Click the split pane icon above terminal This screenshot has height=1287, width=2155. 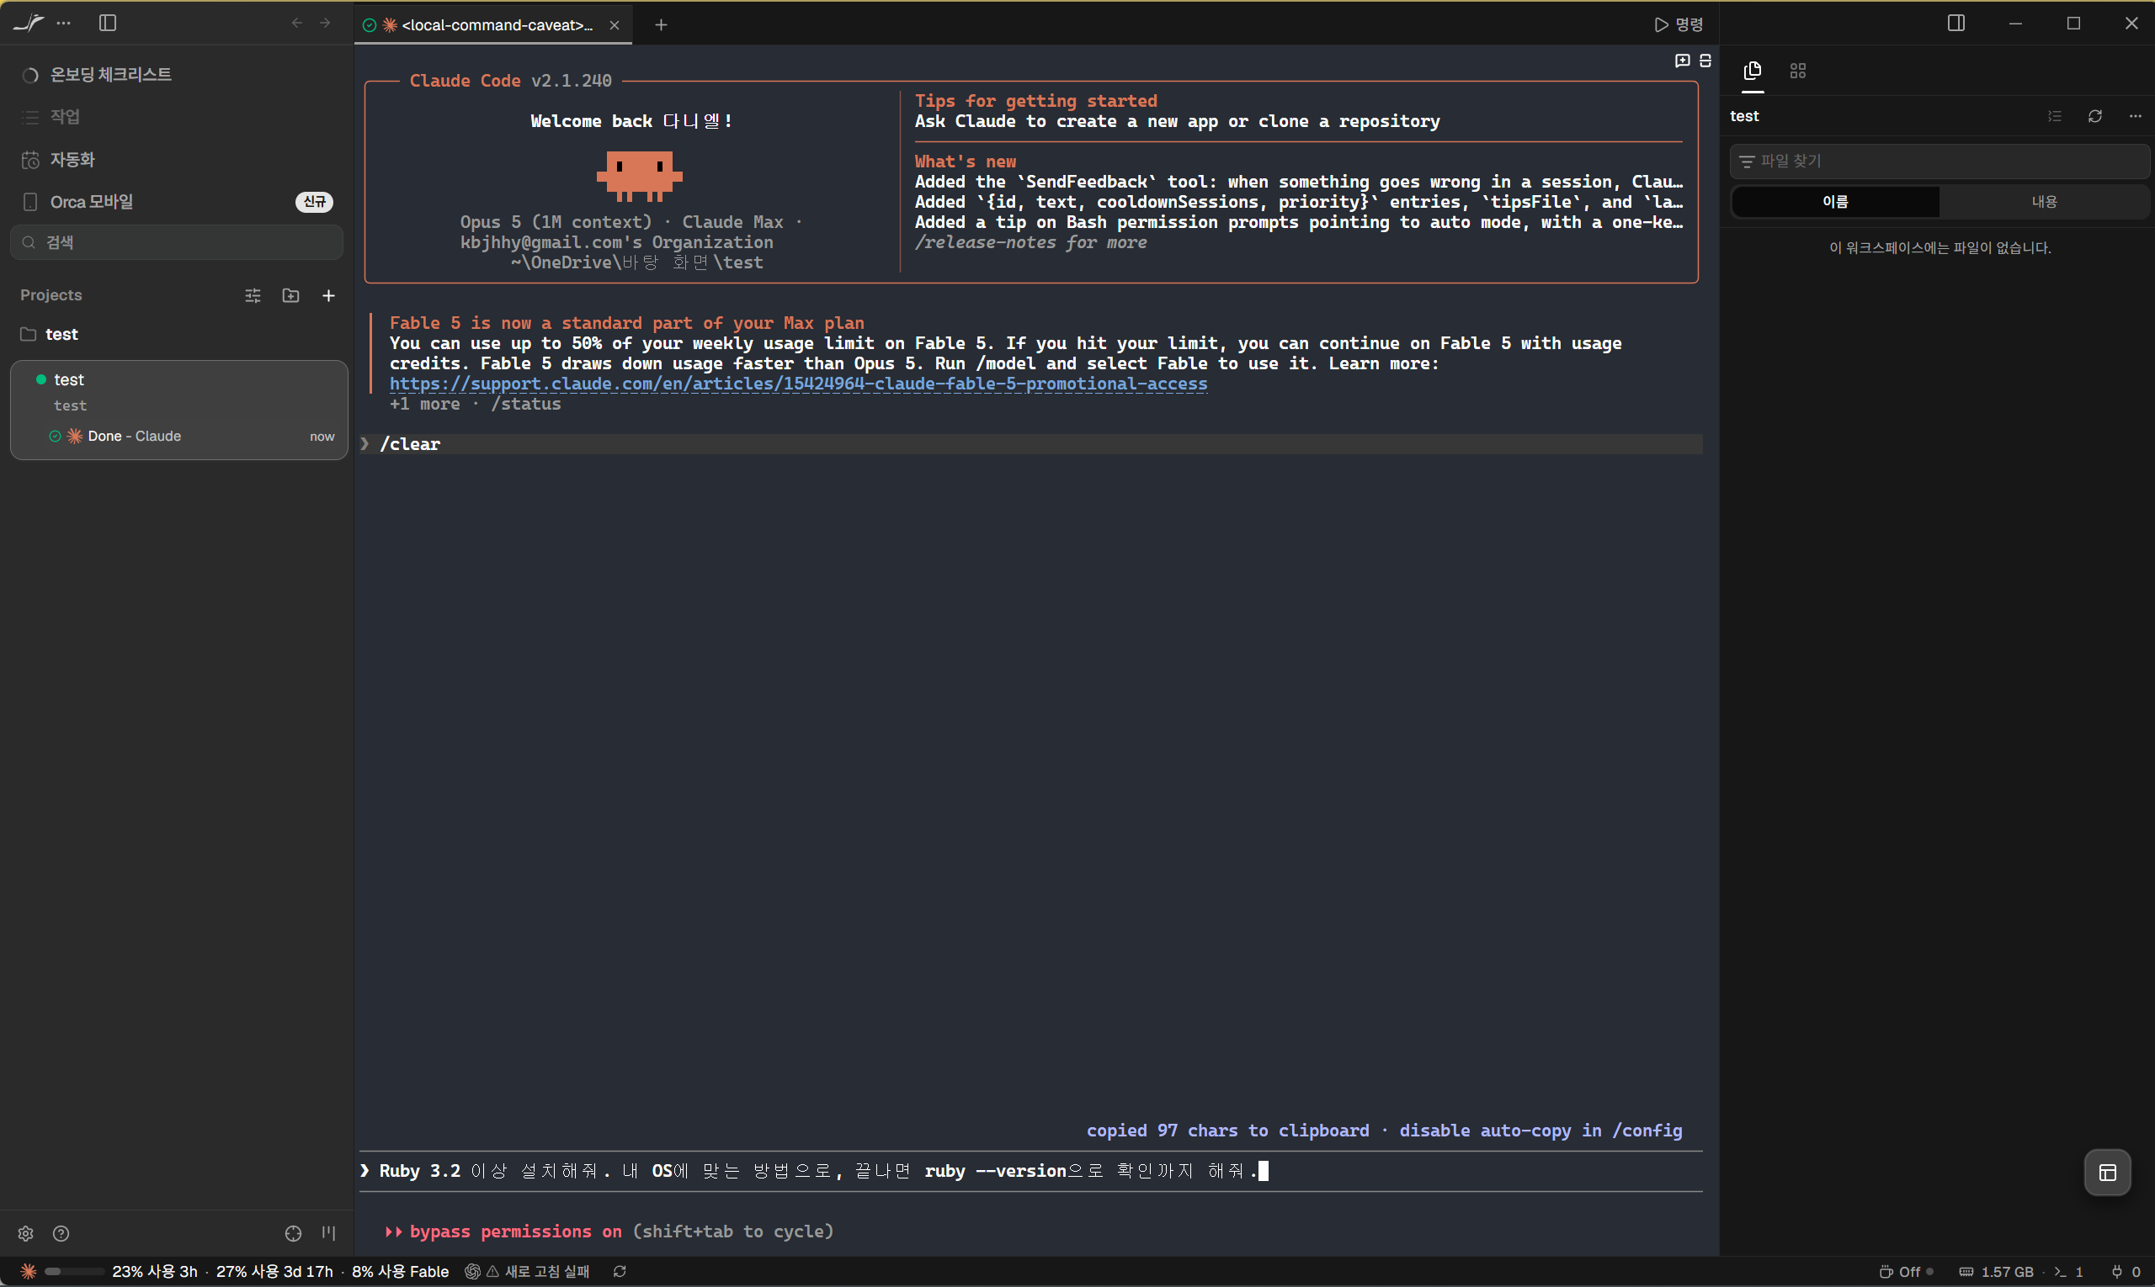tap(1705, 61)
